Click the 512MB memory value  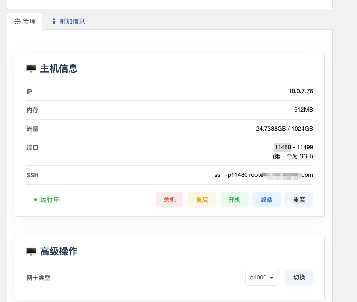(x=303, y=110)
